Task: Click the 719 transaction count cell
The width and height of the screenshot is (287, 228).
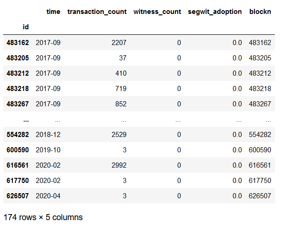Action: coord(121,89)
